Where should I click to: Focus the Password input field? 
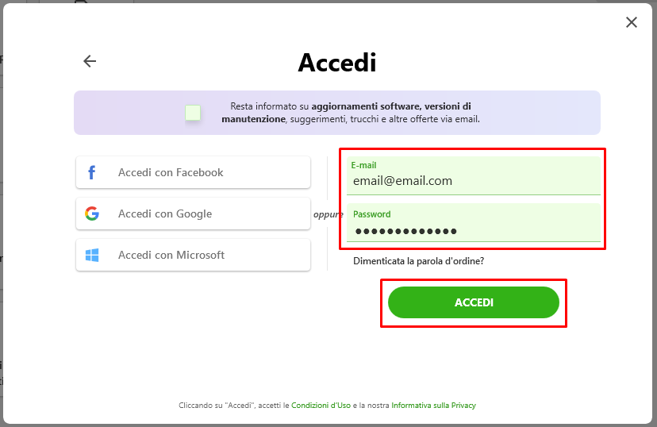(x=474, y=223)
